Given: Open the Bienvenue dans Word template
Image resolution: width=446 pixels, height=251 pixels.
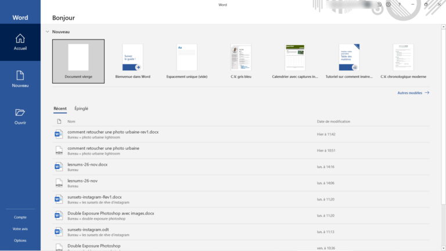Looking at the screenshot, I should click(x=133, y=61).
